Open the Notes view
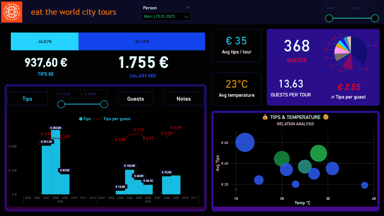The width and height of the screenshot is (384, 216). coord(184,99)
